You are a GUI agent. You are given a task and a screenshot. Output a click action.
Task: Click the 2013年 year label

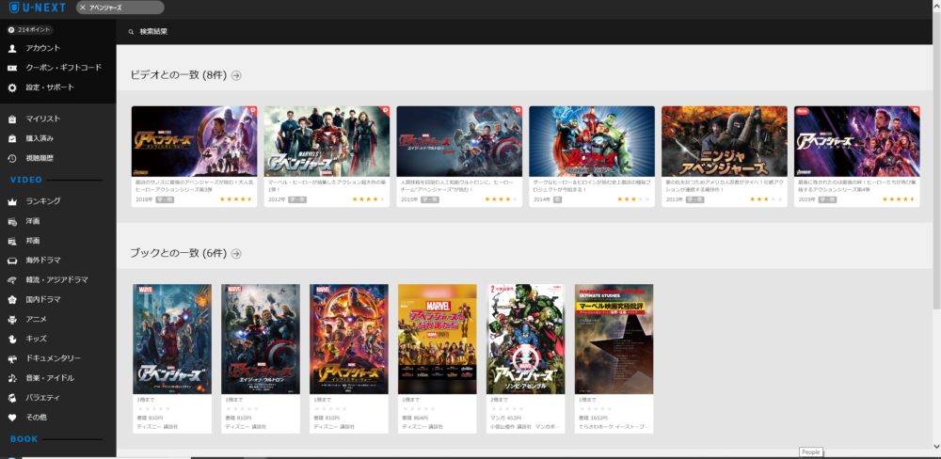(x=674, y=199)
